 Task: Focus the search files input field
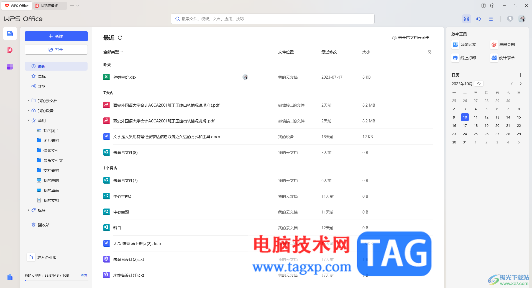click(273, 19)
